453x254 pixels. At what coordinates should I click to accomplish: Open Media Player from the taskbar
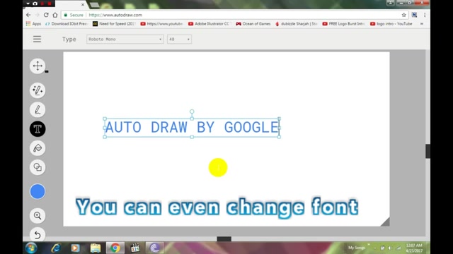(76, 248)
